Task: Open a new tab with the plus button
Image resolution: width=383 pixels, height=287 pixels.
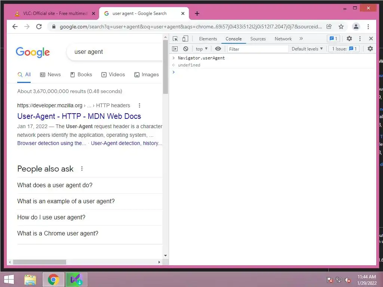Action: [x=197, y=14]
